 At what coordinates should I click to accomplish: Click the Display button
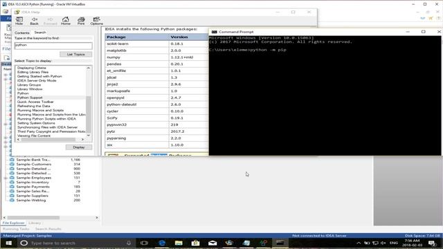pyautogui.click(x=78, y=147)
